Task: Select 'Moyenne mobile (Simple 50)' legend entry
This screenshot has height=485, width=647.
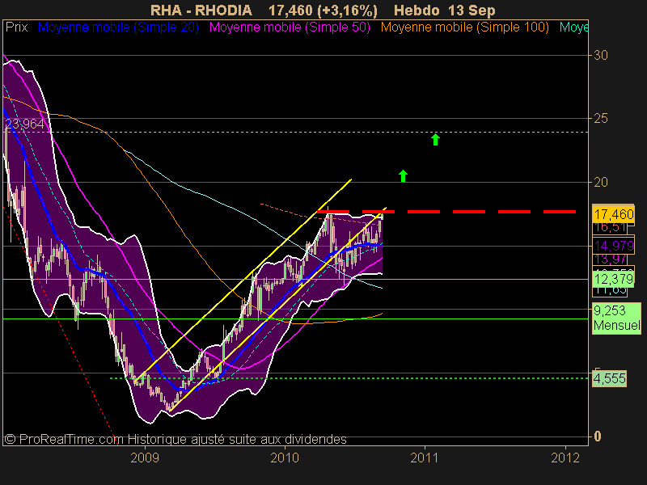Action: click(x=290, y=27)
